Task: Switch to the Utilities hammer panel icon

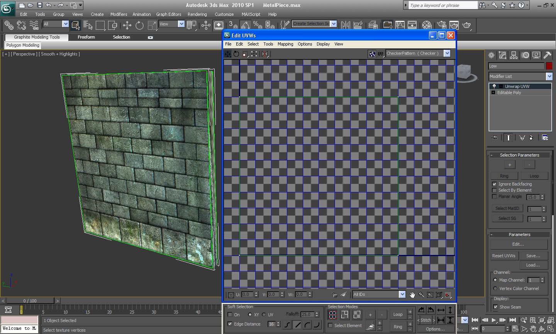Action: tap(547, 55)
